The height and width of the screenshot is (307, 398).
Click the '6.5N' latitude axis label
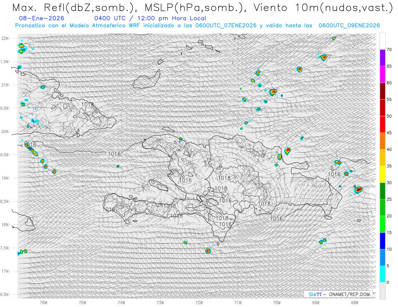pyautogui.click(x=5, y=294)
